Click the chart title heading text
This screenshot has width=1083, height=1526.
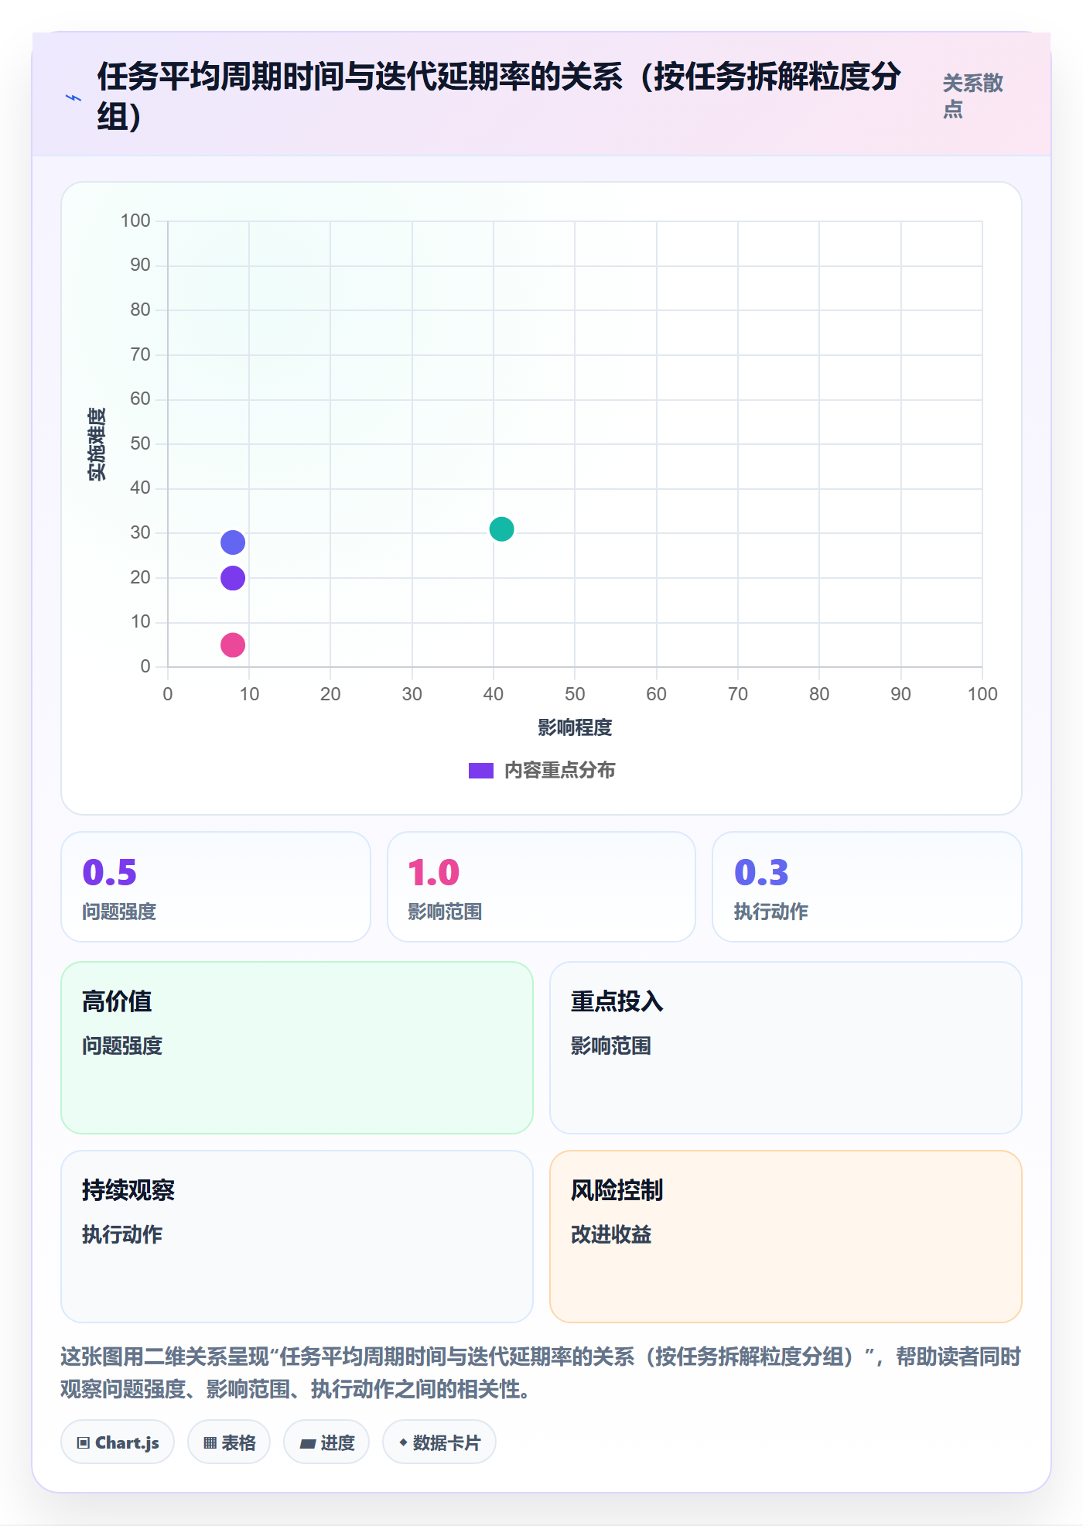pos(499,96)
